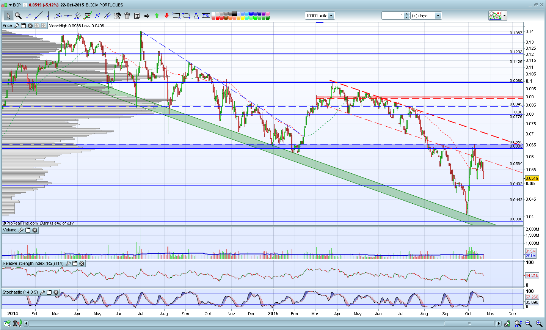546x330 pixels.
Task: Choose the black color swatch
Action: pos(234,14)
